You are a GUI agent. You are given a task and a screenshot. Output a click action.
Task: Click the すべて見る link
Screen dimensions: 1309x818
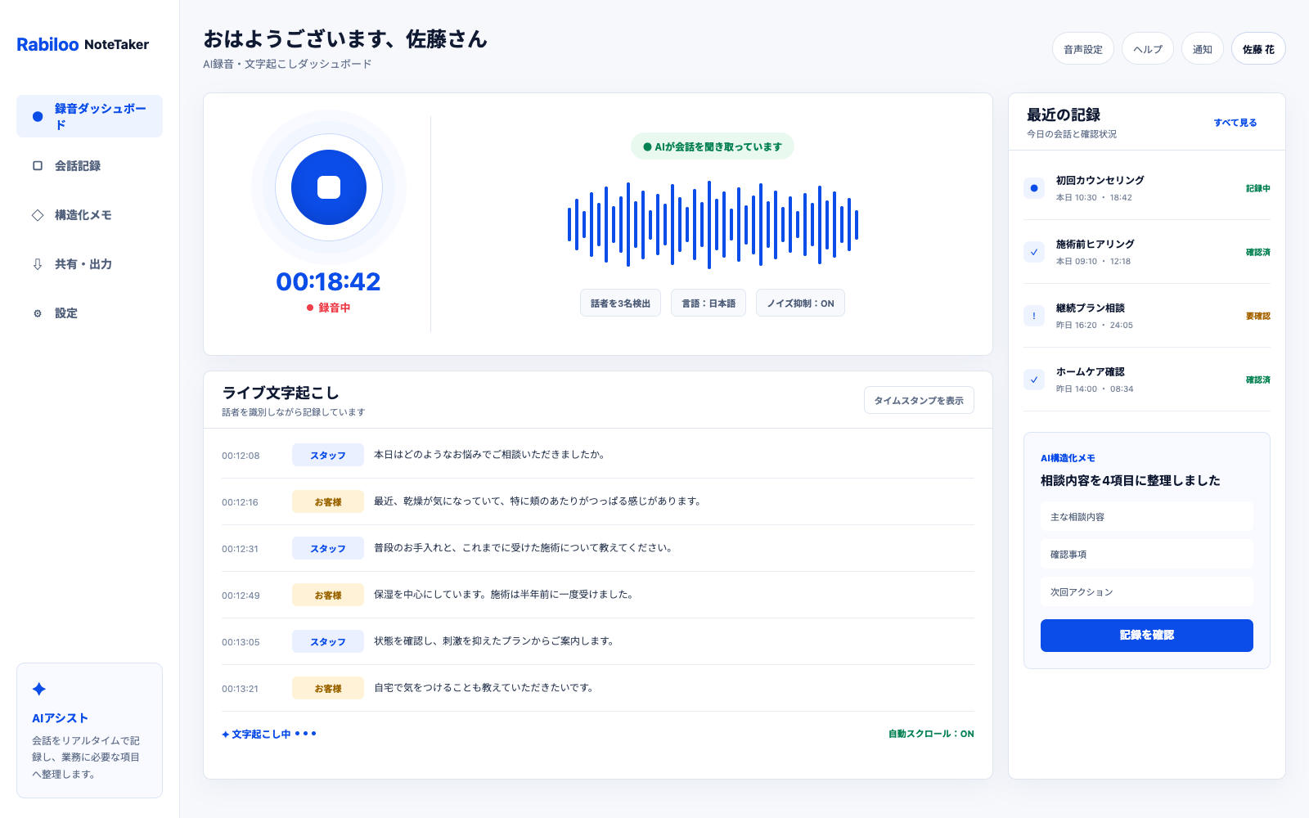(1235, 123)
